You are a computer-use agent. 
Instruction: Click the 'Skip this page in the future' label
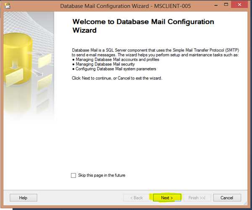pyautogui.click(x=102, y=176)
